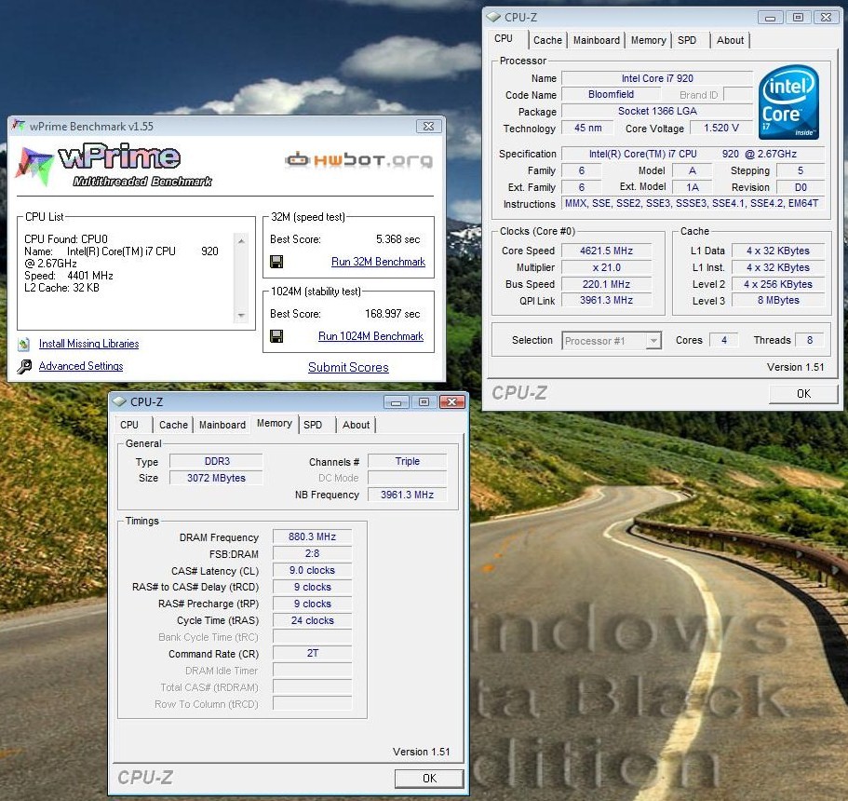Click the Package Socket 1366 LGA field
The height and width of the screenshot is (801, 848).
657,111
